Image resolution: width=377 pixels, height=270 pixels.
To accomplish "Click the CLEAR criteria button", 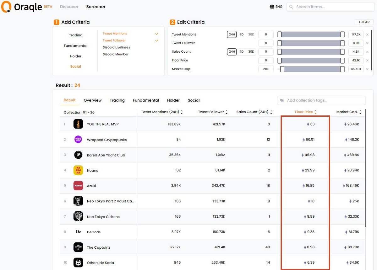I will click(364, 22).
